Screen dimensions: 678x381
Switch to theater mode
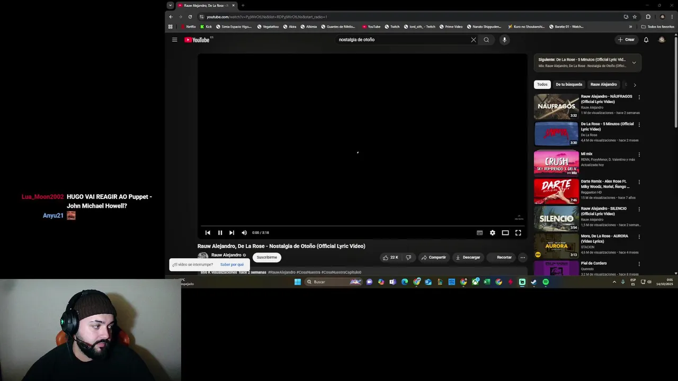pyautogui.click(x=505, y=233)
